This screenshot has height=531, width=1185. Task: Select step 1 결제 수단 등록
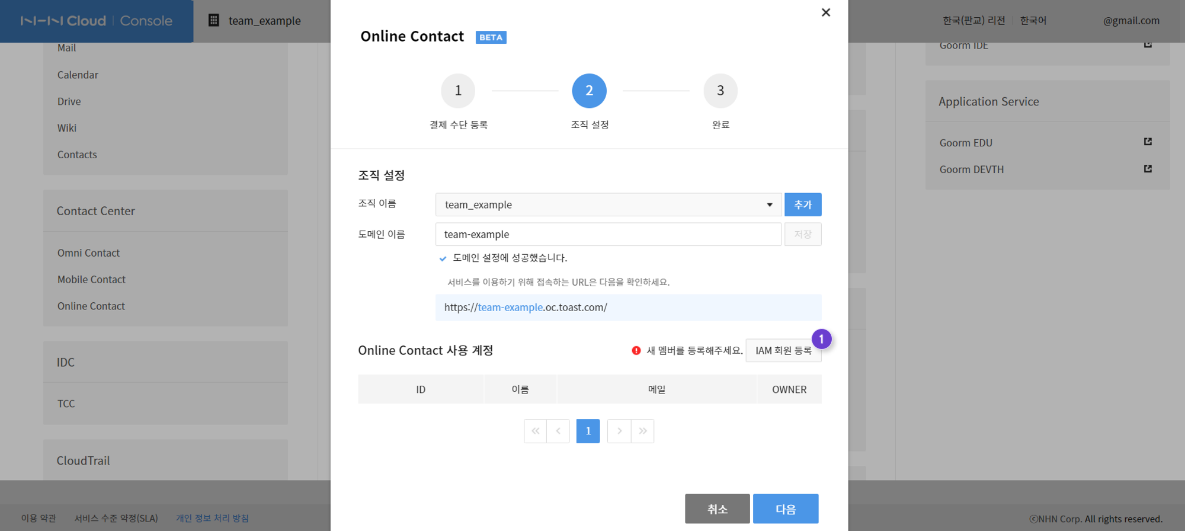(458, 91)
